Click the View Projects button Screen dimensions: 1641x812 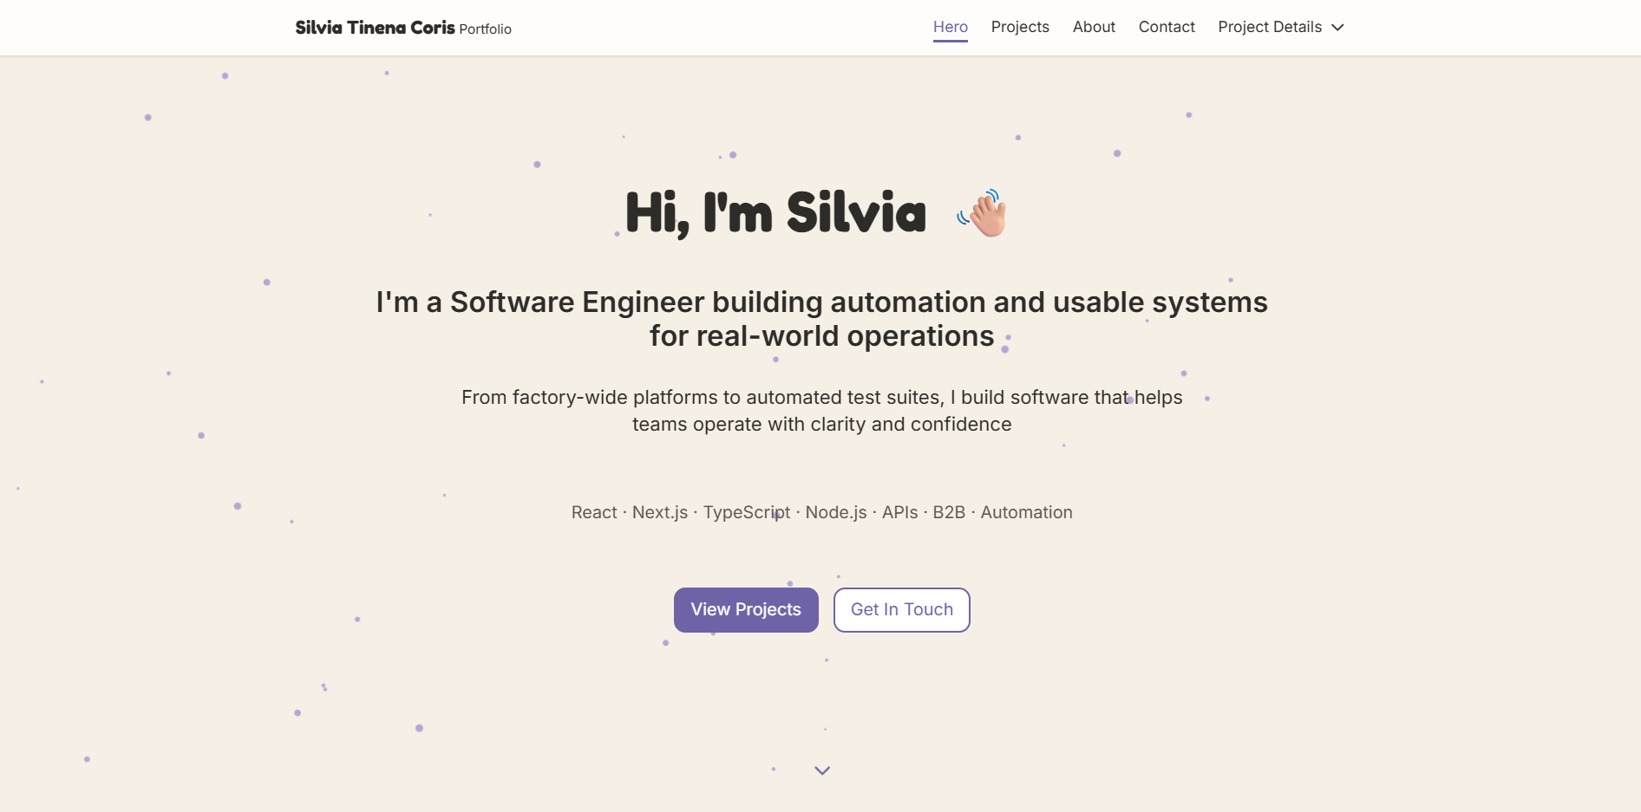745,609
